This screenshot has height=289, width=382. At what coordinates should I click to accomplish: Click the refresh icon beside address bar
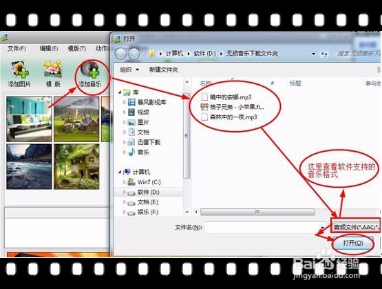323,54
